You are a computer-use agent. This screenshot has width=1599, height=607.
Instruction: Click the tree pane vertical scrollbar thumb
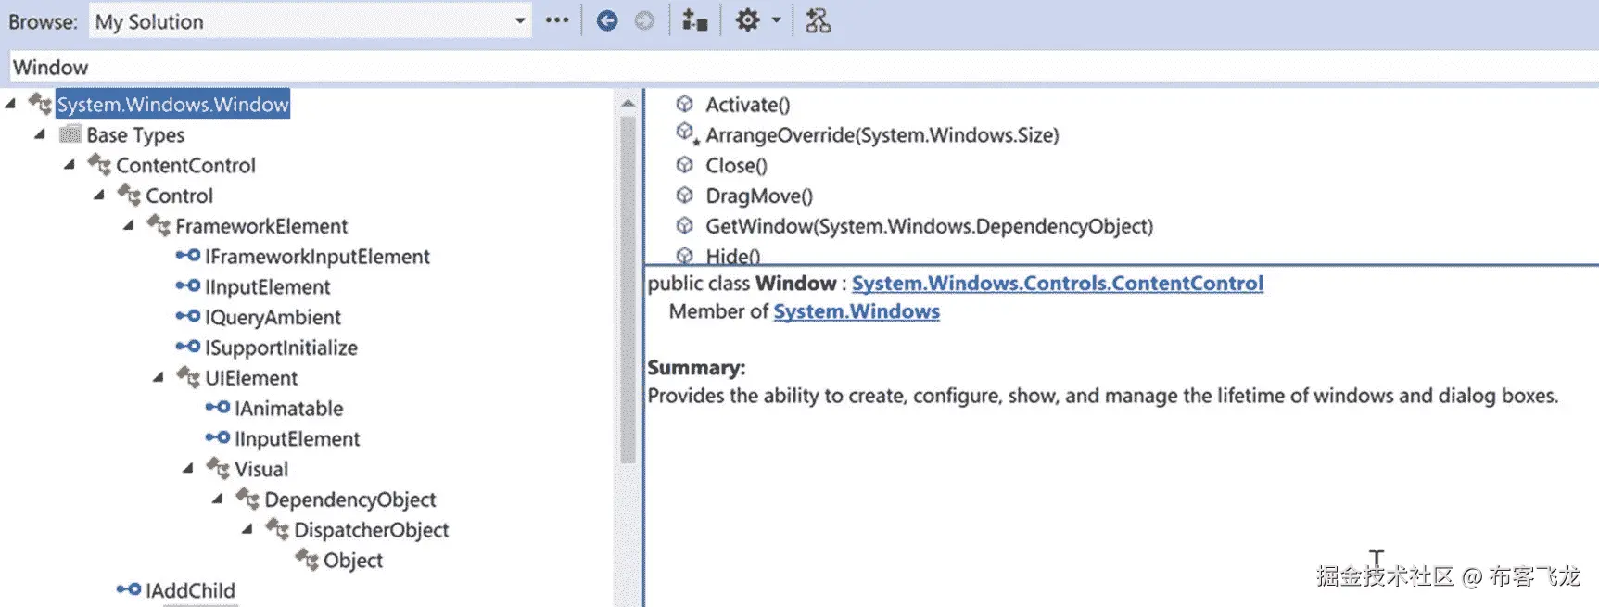pos(628,290)
